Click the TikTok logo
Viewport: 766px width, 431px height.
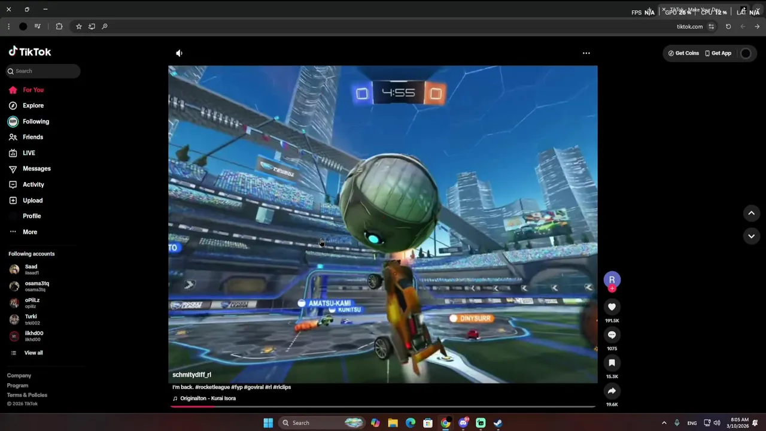click(30, 52)
